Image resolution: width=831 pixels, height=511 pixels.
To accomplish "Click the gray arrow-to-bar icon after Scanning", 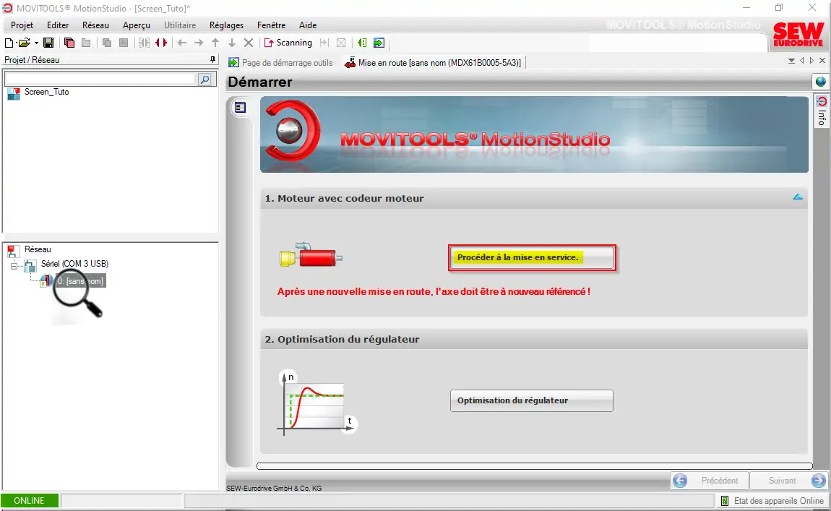I will point(324,43).
